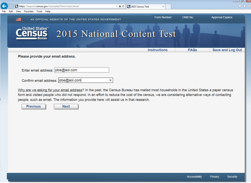This screenshot has width=251, height=183.
Task: Click Save and Log Out
Action: (227, 50)
